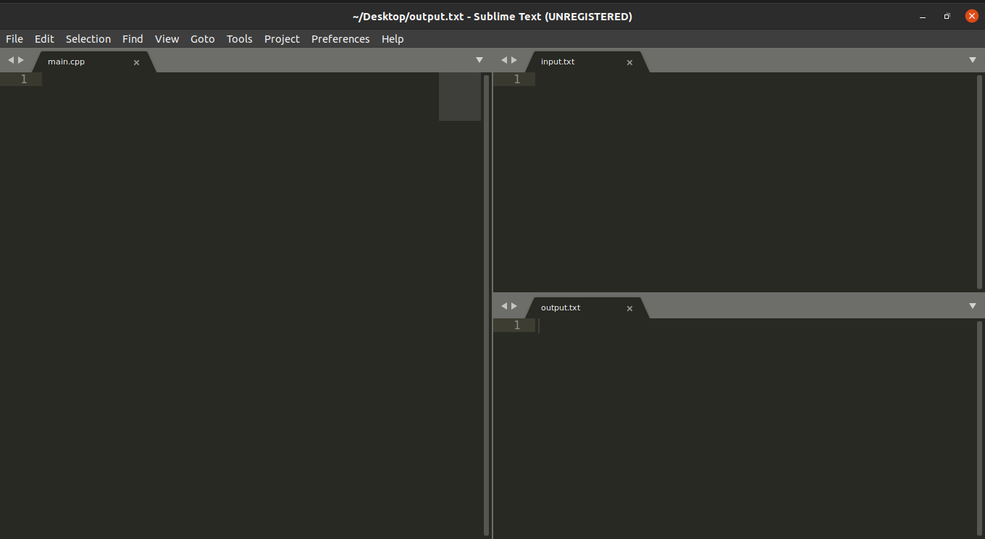985x539 pixels.
Task: Open the Goto menu
Action: point(202,39)
